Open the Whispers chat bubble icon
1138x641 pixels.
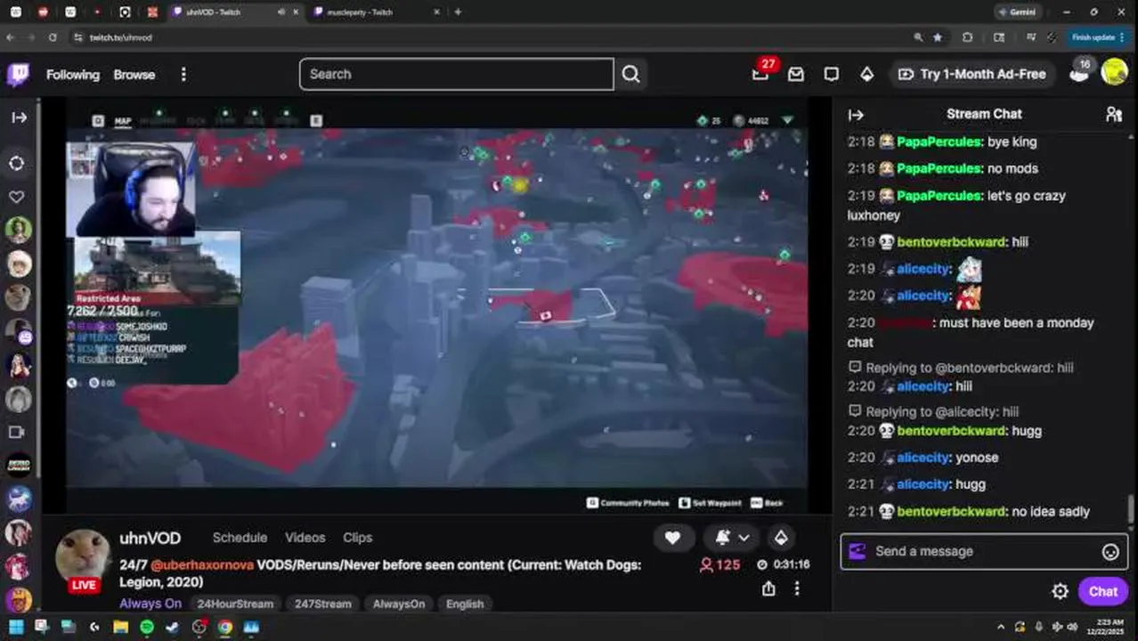pos(831,75)
